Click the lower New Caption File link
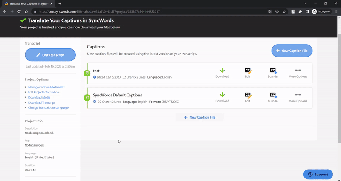 [199, 117]
